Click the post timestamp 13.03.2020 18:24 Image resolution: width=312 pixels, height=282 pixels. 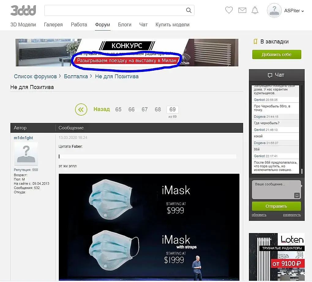73,138
